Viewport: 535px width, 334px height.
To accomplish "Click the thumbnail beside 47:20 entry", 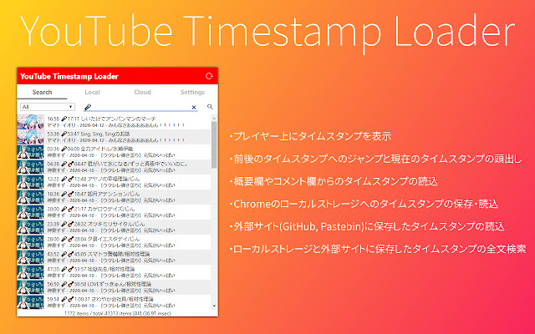I will pos(31,272).
